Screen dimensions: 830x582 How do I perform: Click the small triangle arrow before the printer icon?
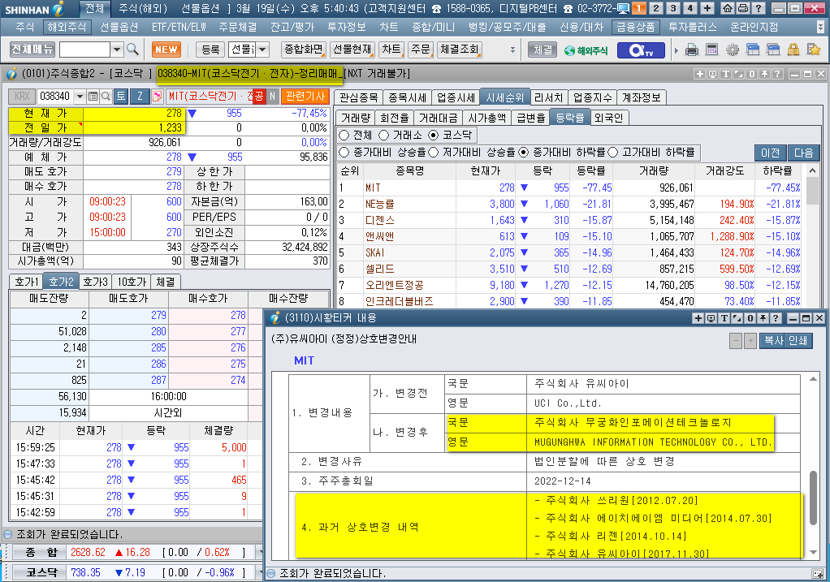tap(677, 51)
